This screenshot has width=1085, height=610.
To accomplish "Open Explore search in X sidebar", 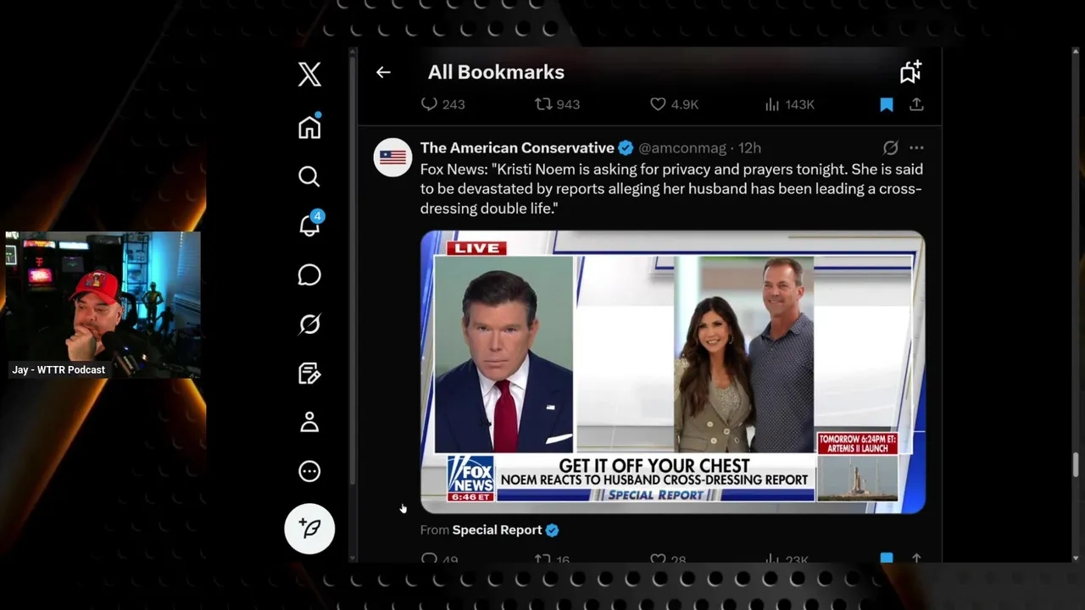I will click(x=309, y=176).
